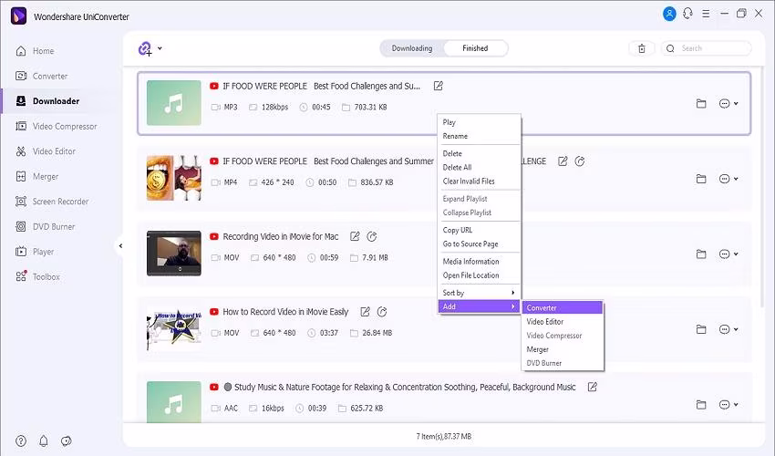Select Converter in Add submenu
This screenshot has height=456, width=775.
(x=563, y=307)
